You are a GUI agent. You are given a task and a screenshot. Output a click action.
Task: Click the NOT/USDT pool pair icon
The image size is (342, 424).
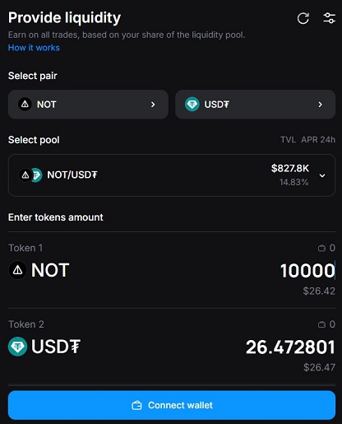30,175
